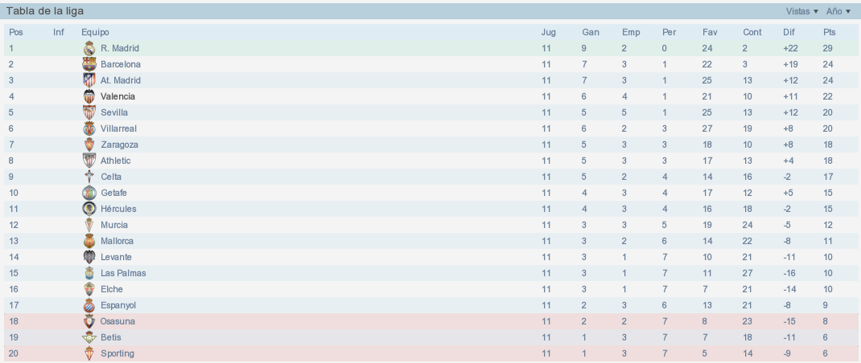Click the Villarreal club crest

89,128
